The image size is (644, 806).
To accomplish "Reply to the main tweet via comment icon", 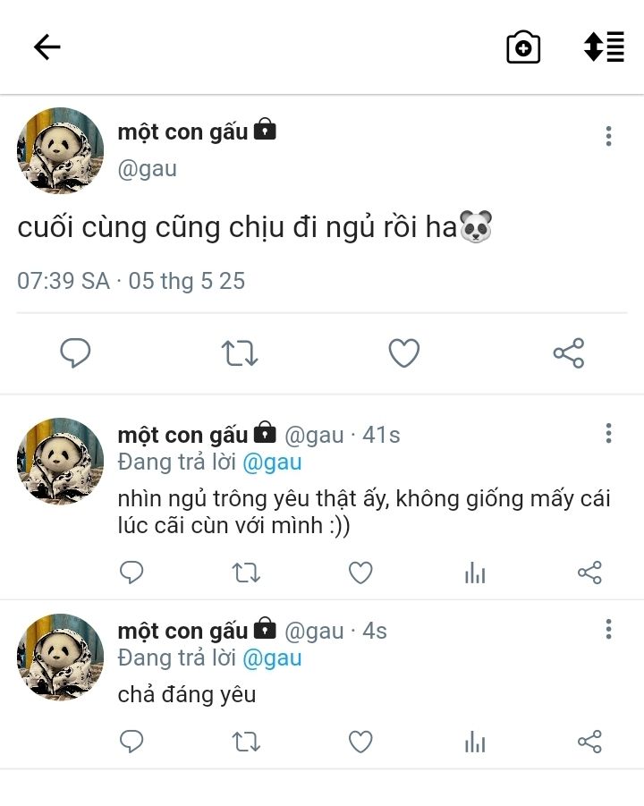I will tap(75, 353).
